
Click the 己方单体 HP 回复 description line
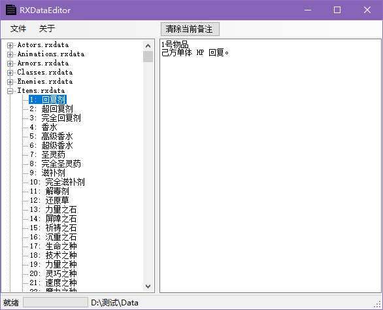coord(195,52)
